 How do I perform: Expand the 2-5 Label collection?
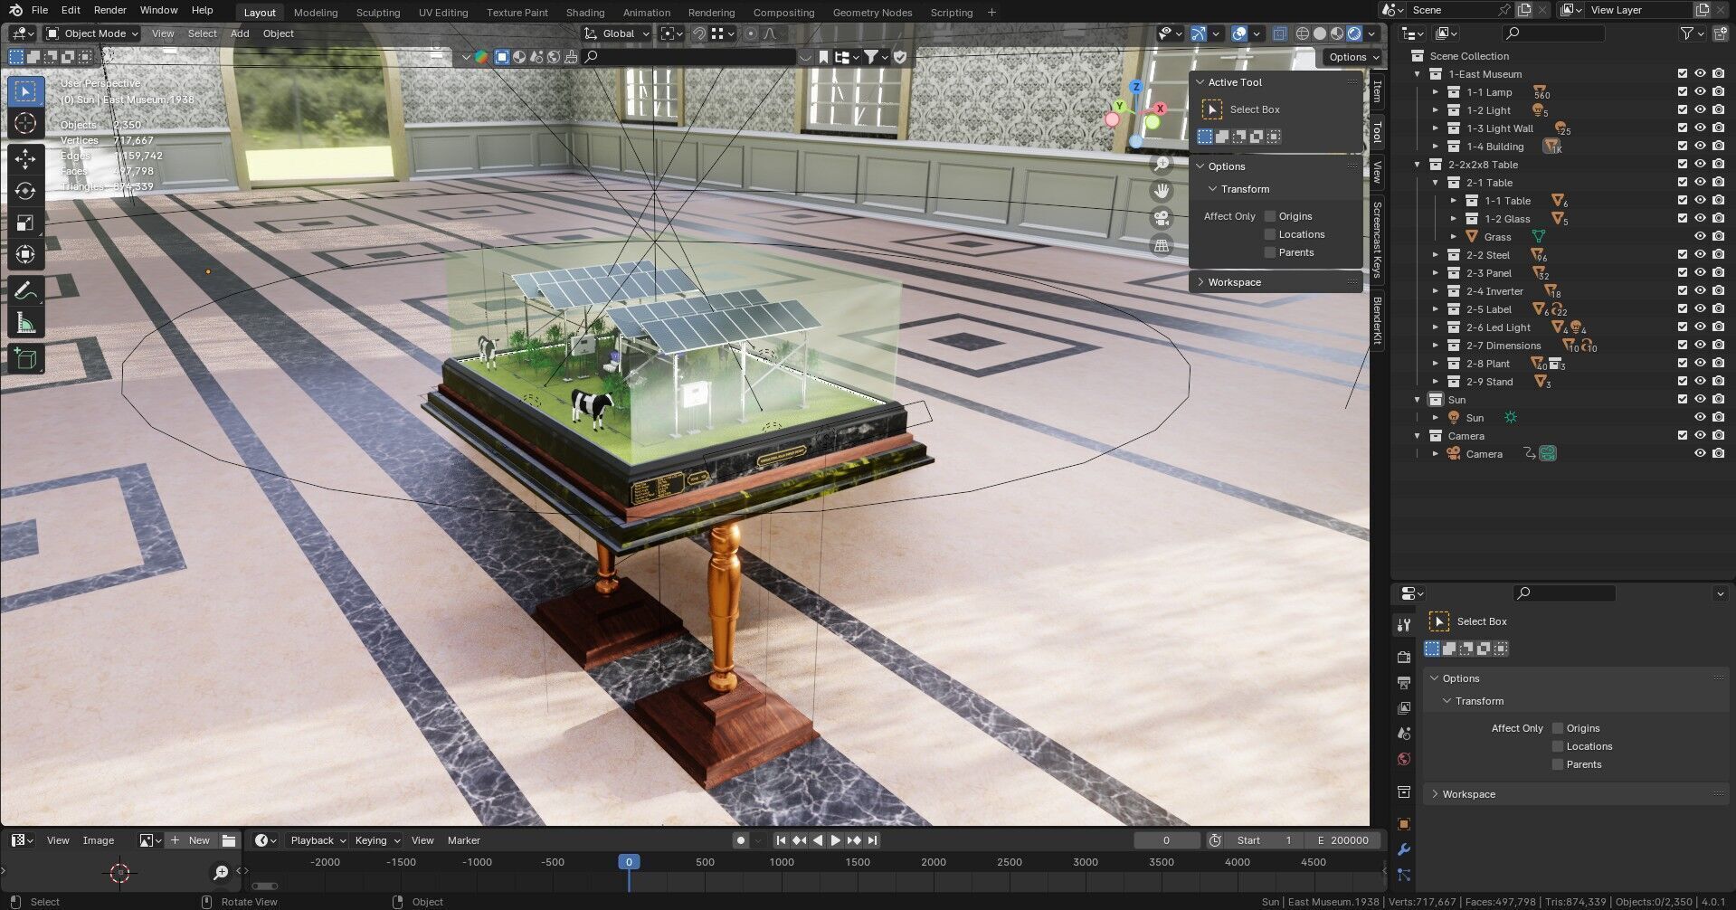1436,309
